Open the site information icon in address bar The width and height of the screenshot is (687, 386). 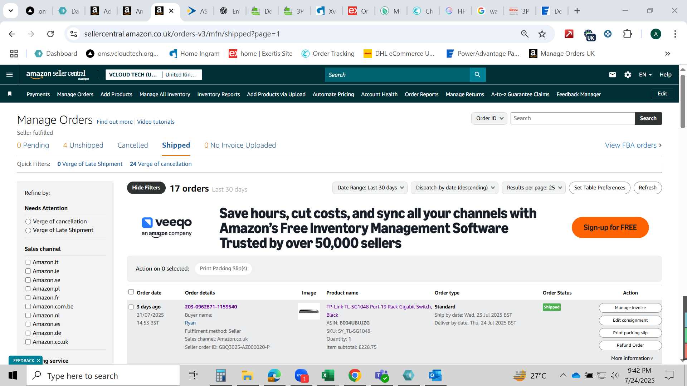click(x=73, y=34)
